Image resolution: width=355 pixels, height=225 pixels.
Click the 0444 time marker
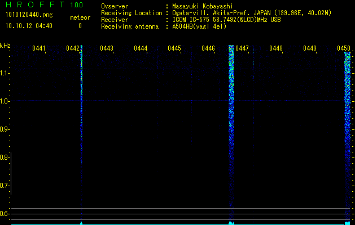(x=141, y=48)
